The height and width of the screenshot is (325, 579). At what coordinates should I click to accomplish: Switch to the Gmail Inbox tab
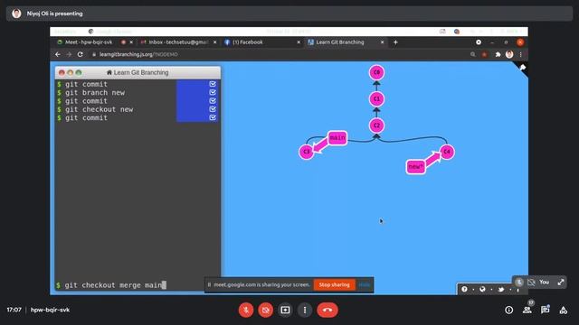(176, 42)
